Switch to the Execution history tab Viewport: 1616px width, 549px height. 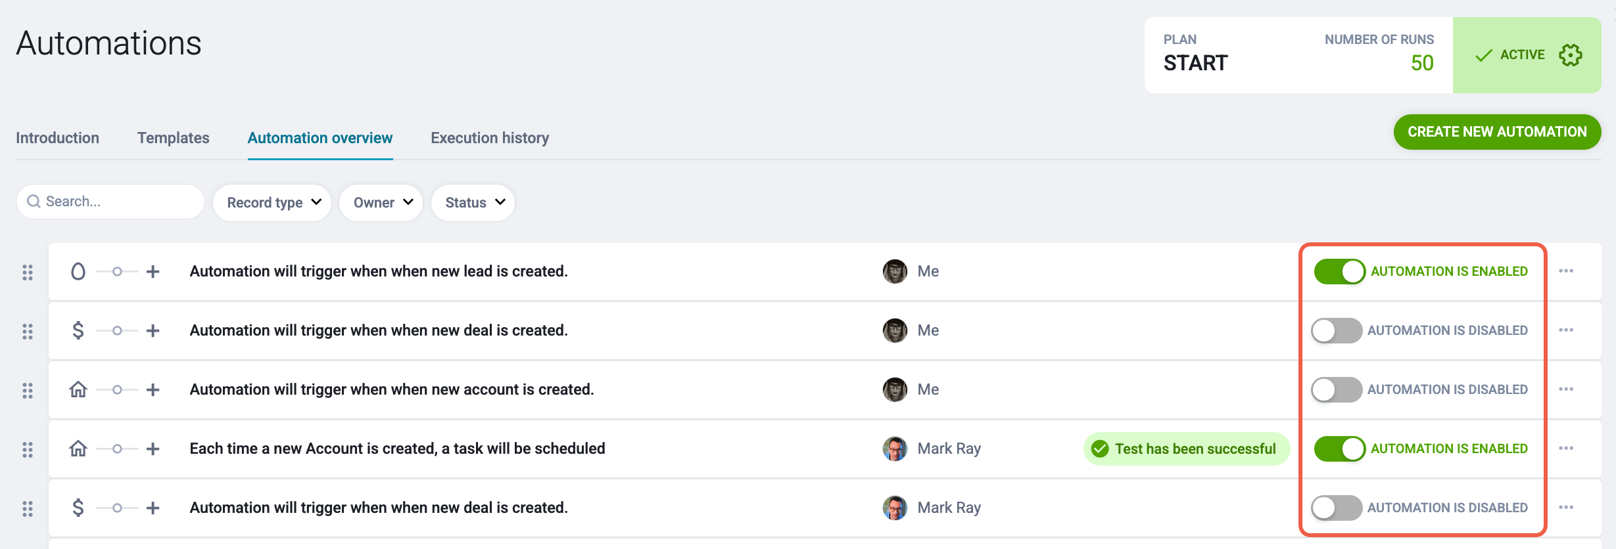[490, 138]
